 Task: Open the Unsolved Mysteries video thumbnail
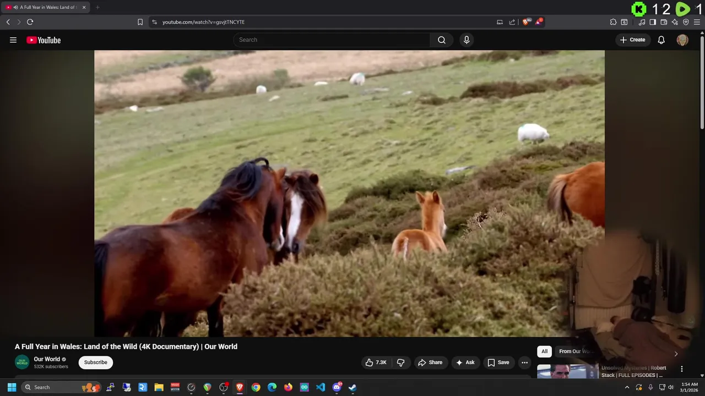567,371
